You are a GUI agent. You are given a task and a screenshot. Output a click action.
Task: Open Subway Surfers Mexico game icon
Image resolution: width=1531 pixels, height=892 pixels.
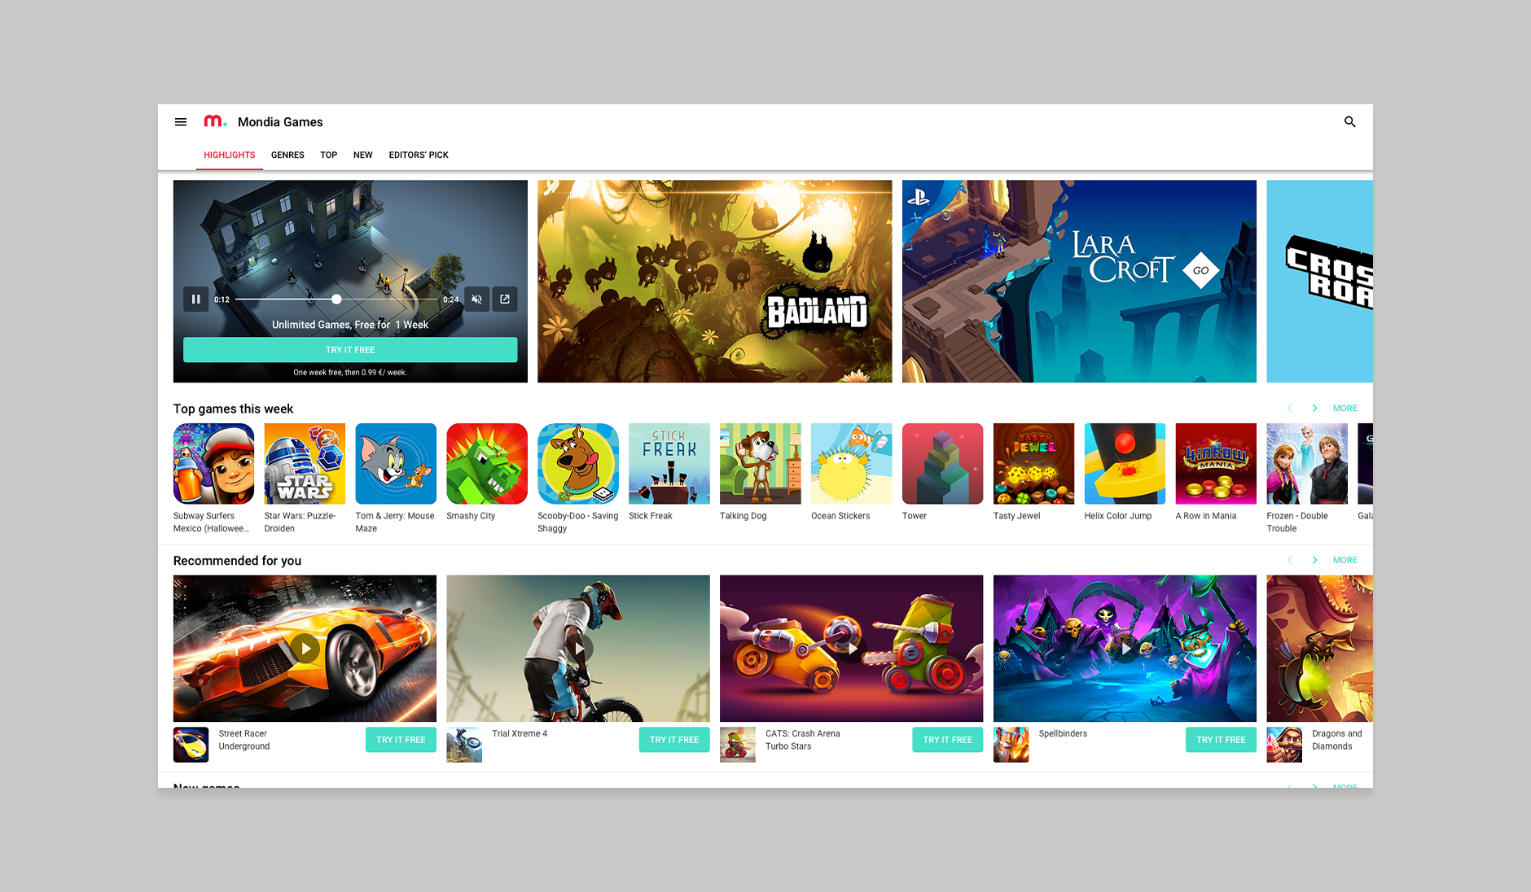(213, 464)
